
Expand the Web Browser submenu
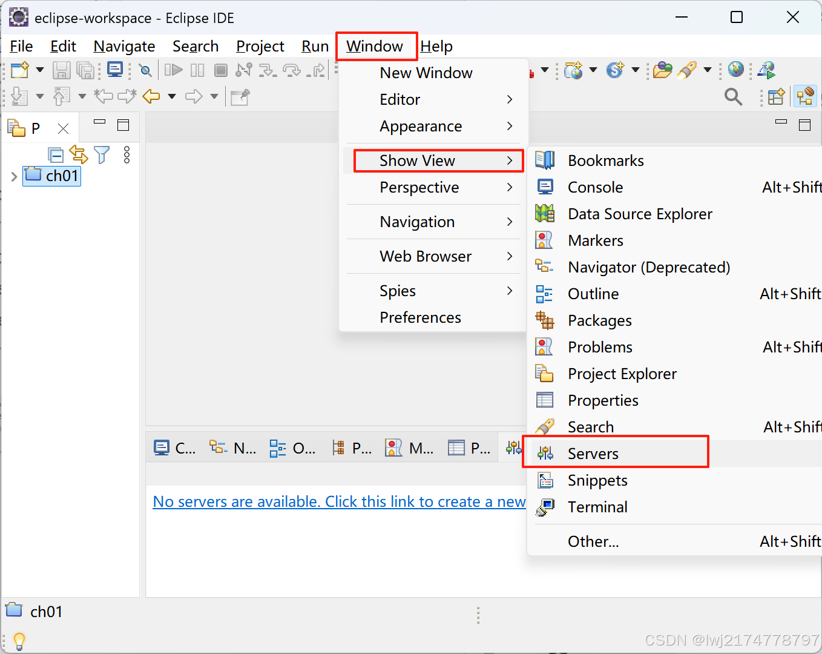[433, 256]
